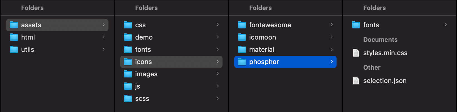Screen dimensions: 457x112
Task: Click the selection.json file icon
Action: point(356,81)
